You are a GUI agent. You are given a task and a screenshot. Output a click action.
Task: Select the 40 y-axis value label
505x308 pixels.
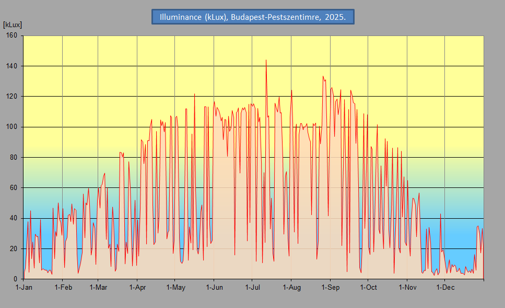click(13, 218)
